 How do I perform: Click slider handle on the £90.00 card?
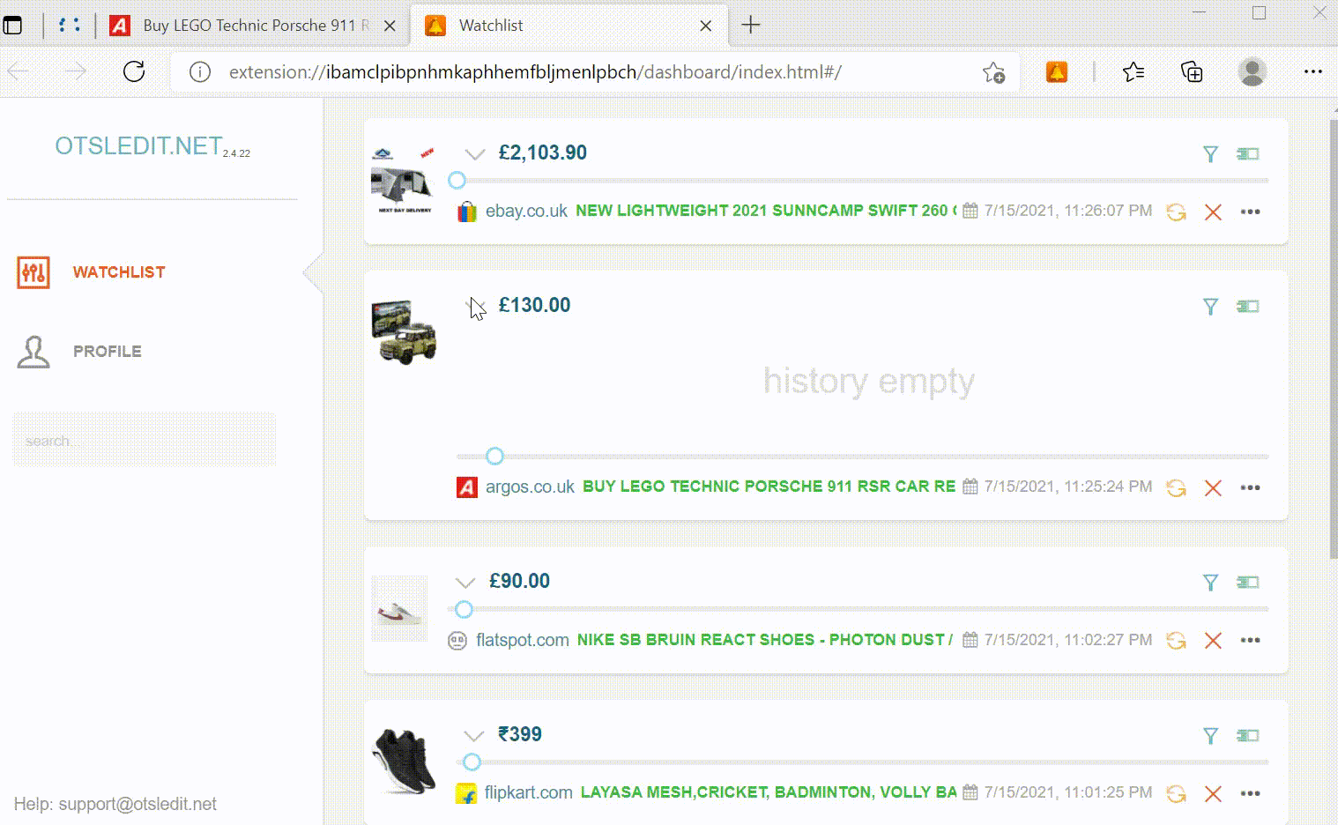tap(464, 609)
